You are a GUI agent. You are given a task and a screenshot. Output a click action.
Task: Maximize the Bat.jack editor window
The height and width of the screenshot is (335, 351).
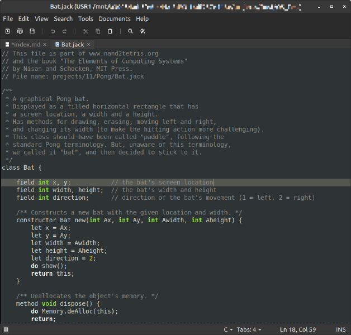click(332, 7)
